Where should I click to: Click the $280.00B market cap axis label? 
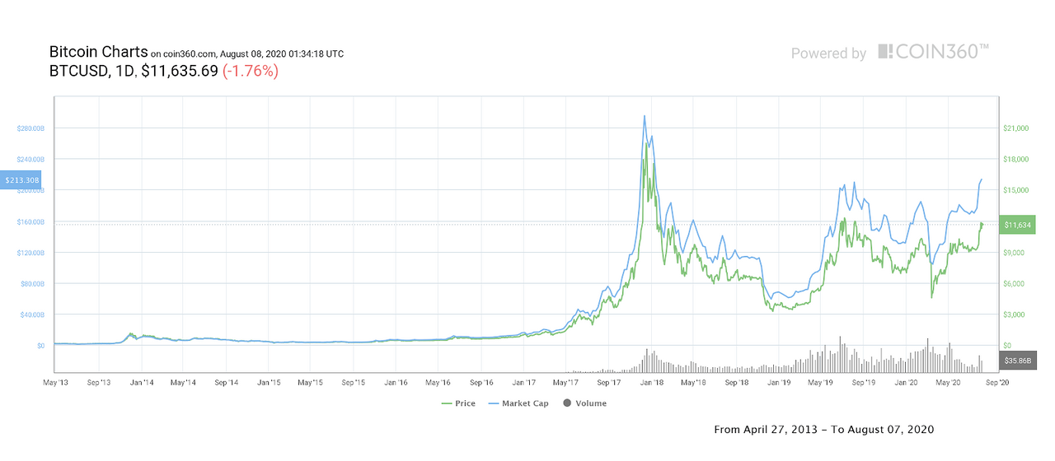coord(30,128)
